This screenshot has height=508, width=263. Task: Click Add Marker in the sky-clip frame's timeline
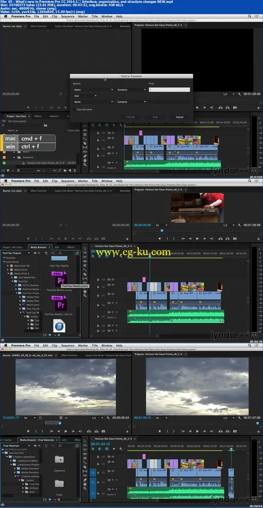tap(114, 449)
